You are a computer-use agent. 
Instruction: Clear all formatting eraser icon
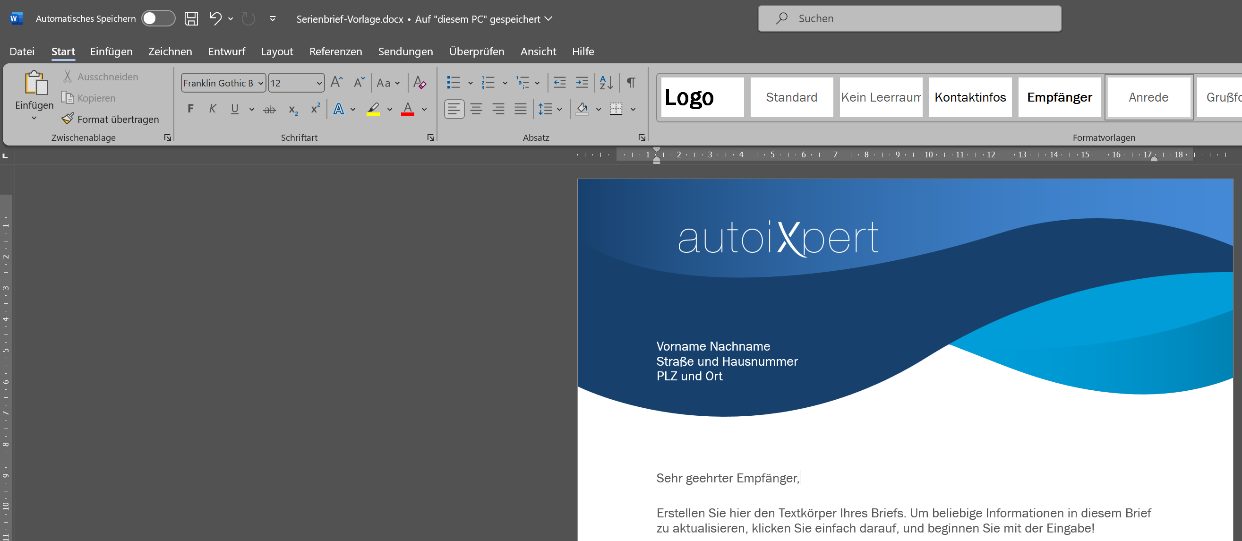point(420,83)
